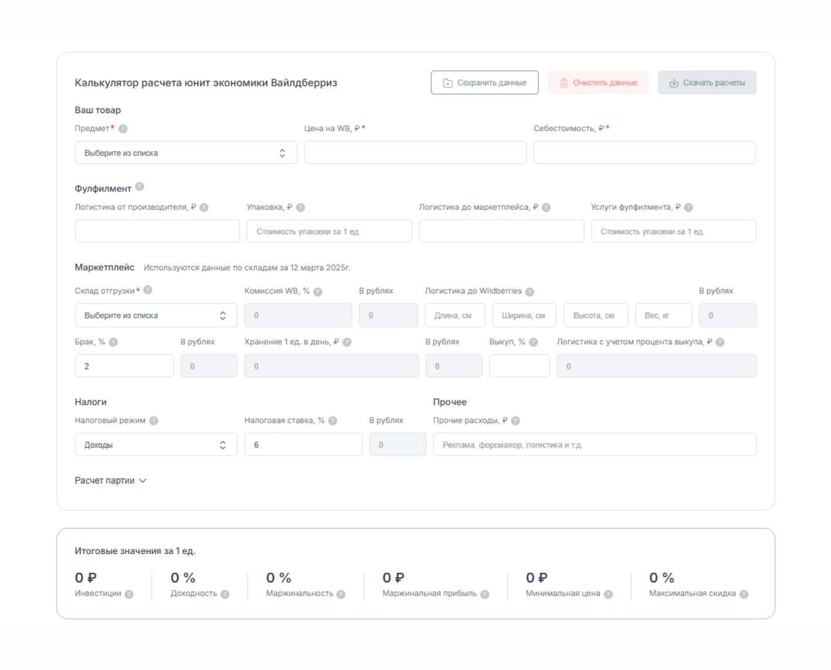Click help icon for Прочие расходы

click(516, 421)
